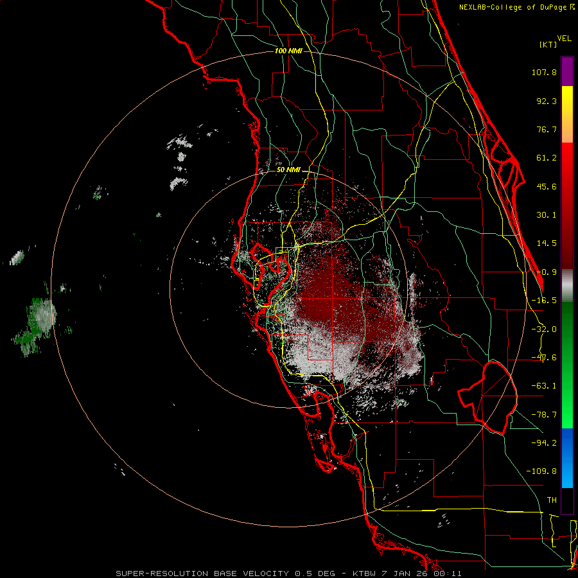Click the gray near-zero segment of the color bar

[x=567, y=286]
